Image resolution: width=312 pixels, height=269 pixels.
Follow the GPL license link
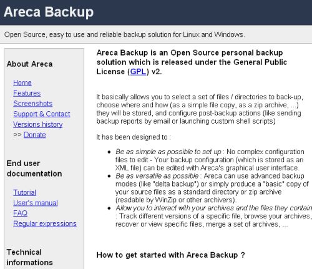tap(138, 72)
